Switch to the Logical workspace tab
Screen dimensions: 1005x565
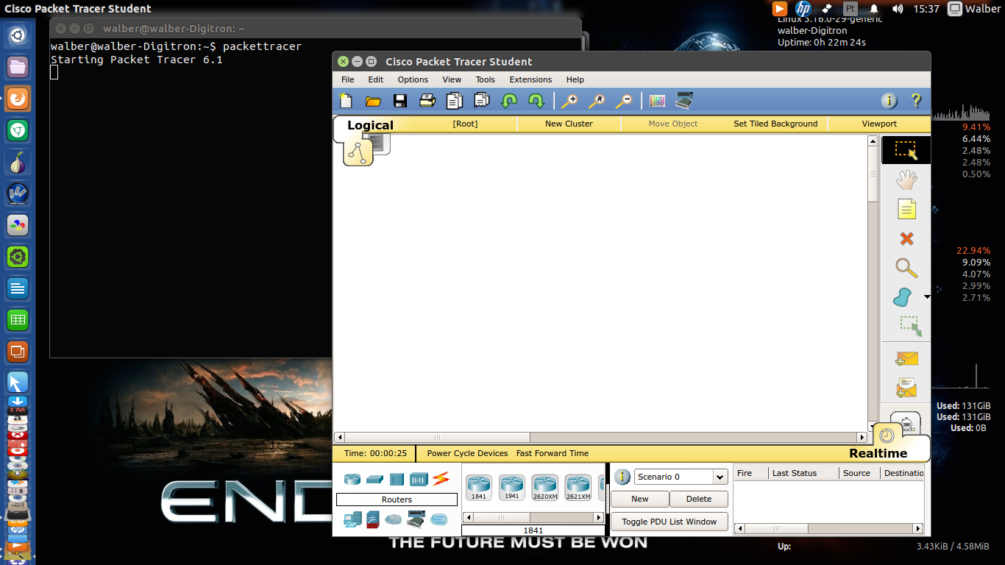370,125
